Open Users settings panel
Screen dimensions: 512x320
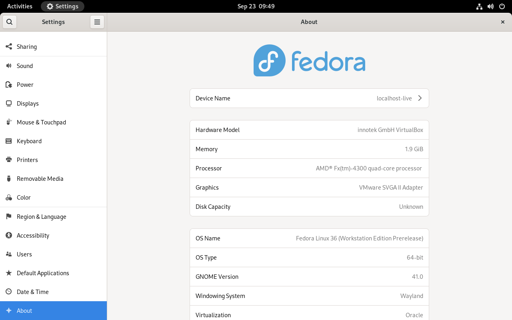54,254
